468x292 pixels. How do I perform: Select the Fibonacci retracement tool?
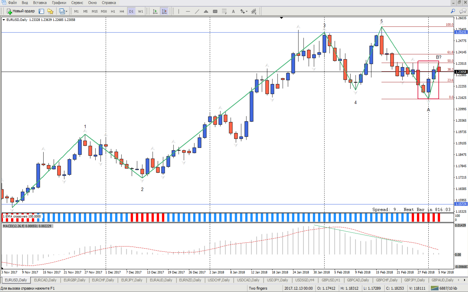click(224, 11)
